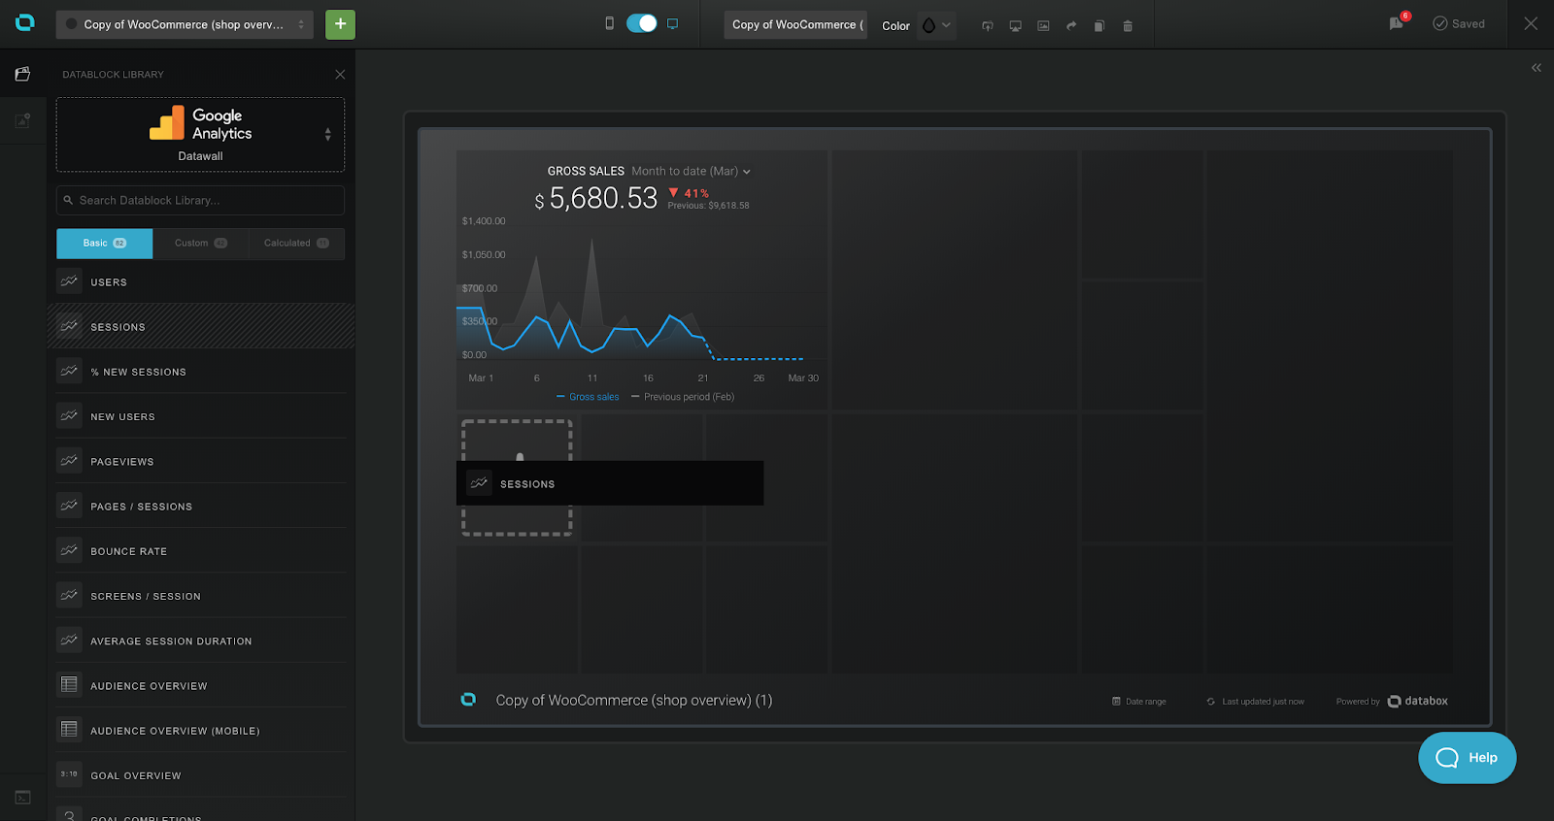Image resolution: width=1554 pixels, height=821 pixels.
Task: Click the AUDIENCE OVERVIEW table icon
Action: tap(69, 684)
